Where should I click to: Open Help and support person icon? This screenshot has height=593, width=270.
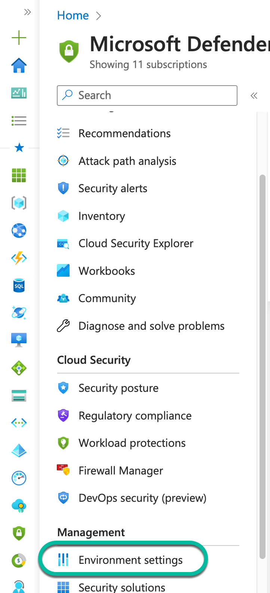point(19,586)
